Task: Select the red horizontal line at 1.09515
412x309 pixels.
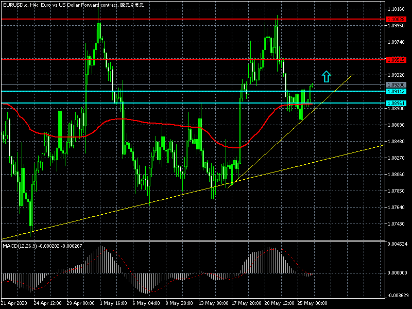Action: pyautogui.click(x=193, y=60)
